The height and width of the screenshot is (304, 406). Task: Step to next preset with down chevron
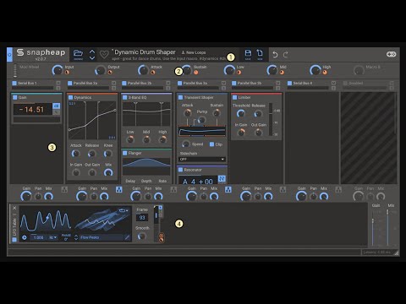(92, 57)
